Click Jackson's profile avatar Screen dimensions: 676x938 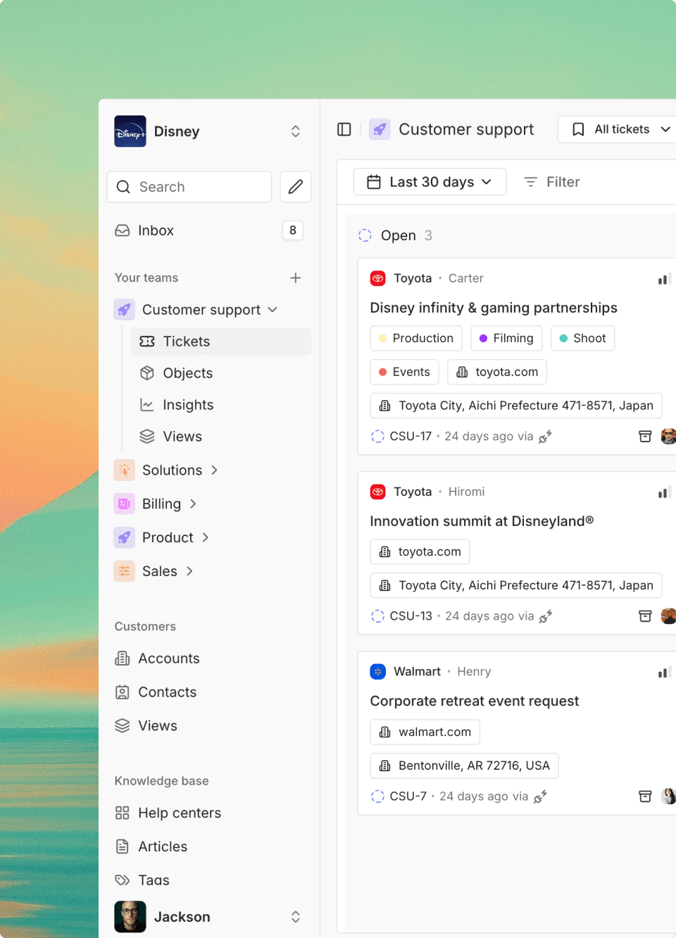pos(130,917)
